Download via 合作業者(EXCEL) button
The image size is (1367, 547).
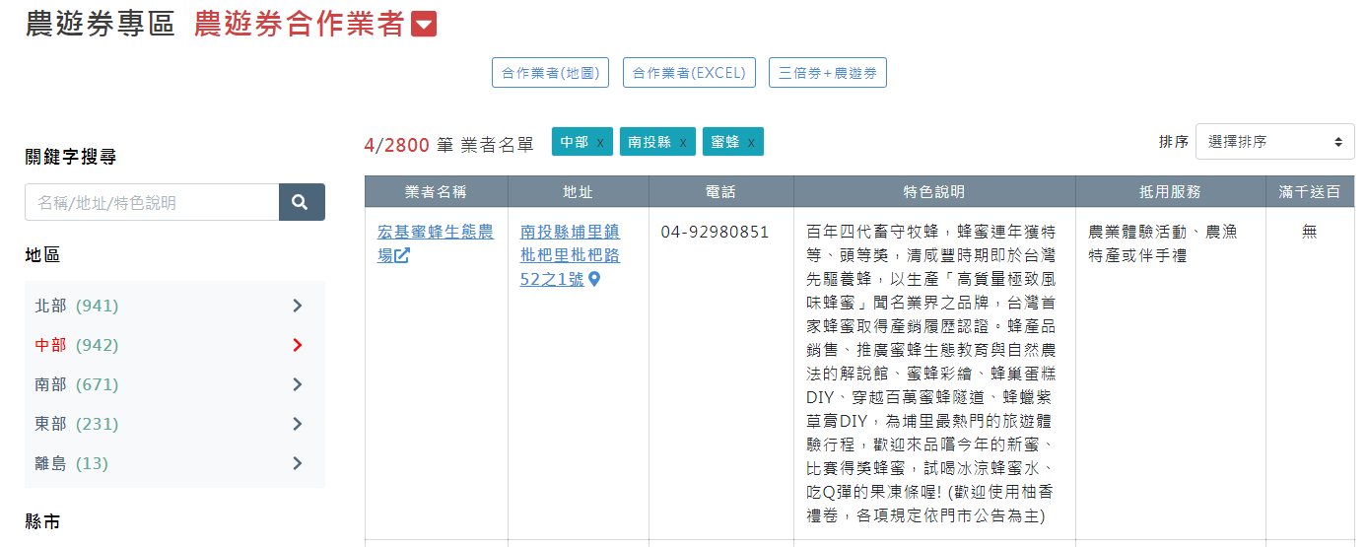pos(689,73)
